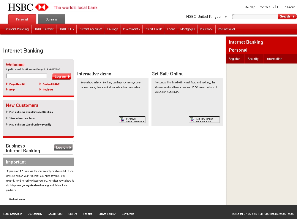Image resolution: width=297 pixels, height=219 pixels.
Task: Open the Security link in sidebar
Action: (253, 59)
